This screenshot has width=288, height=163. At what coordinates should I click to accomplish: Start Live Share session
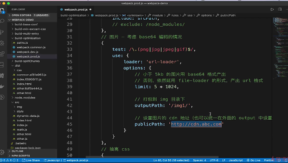(x=31, y=160)
